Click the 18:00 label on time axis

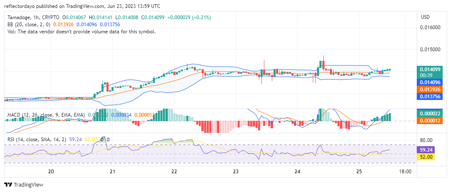pyautogui.click(x=405, y=172)
